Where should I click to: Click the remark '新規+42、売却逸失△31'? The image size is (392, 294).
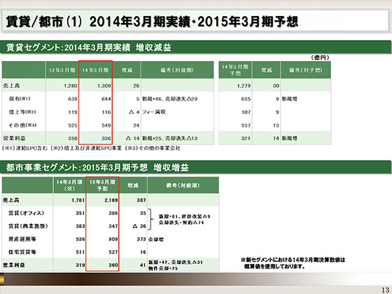point(176,262)
